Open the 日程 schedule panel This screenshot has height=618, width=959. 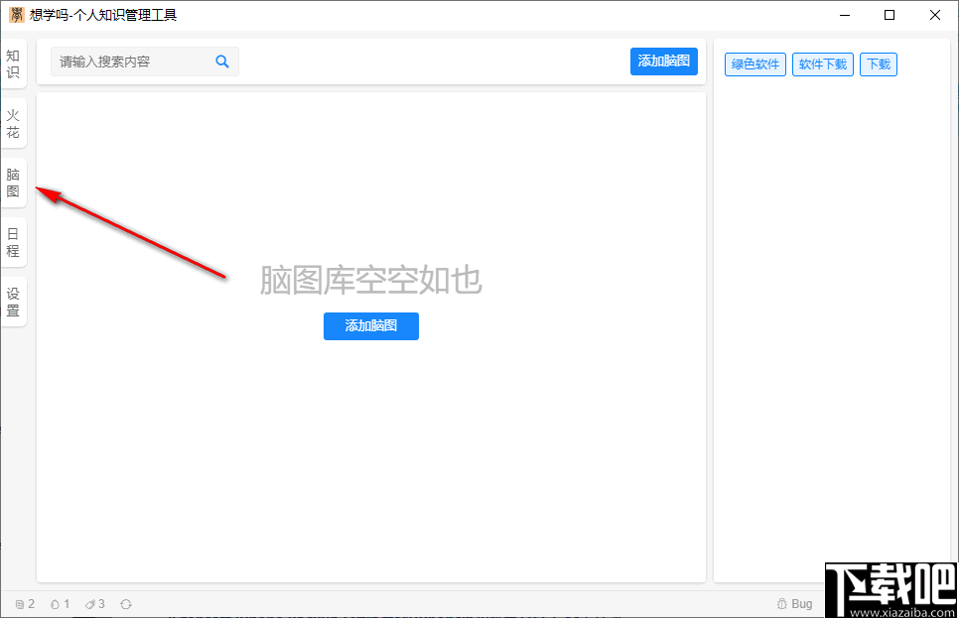coord(14,241)
